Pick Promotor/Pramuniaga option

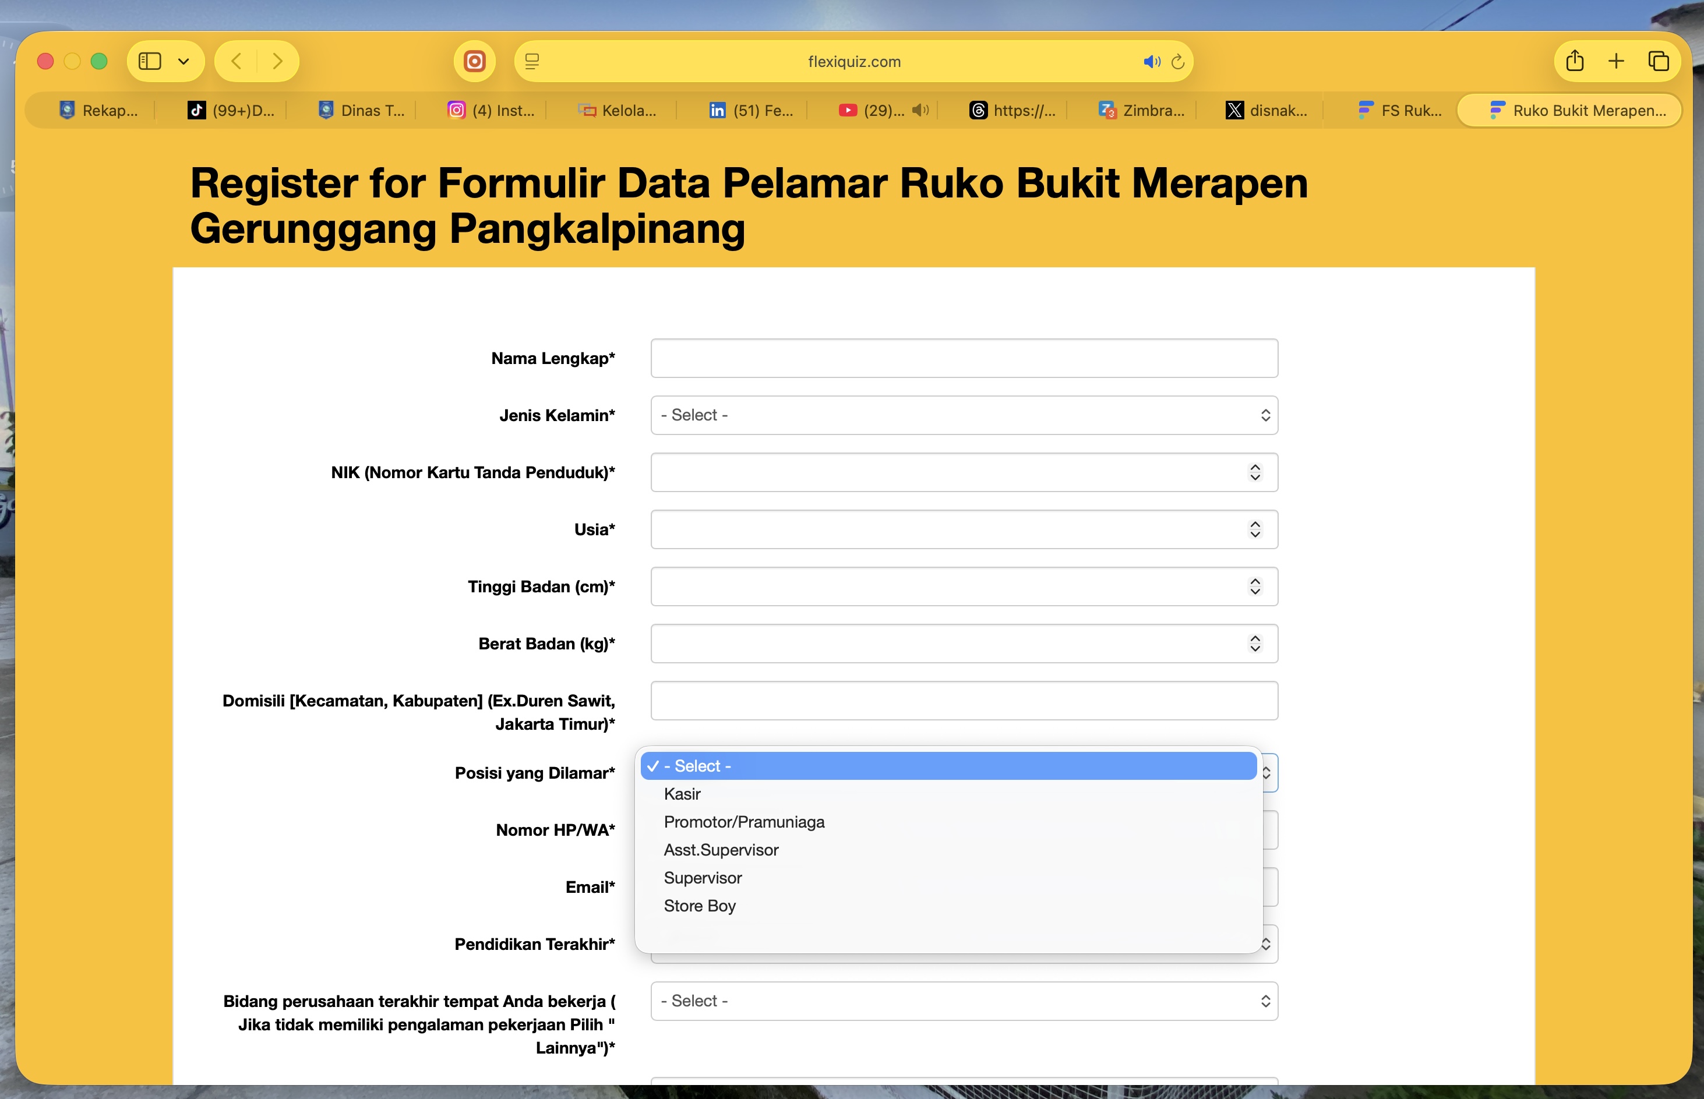coord(744,822)
